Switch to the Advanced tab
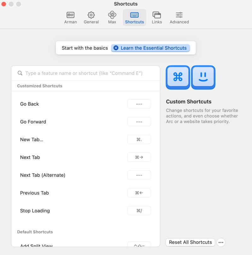This screenshot has width=252, height=255. [179, 17]
